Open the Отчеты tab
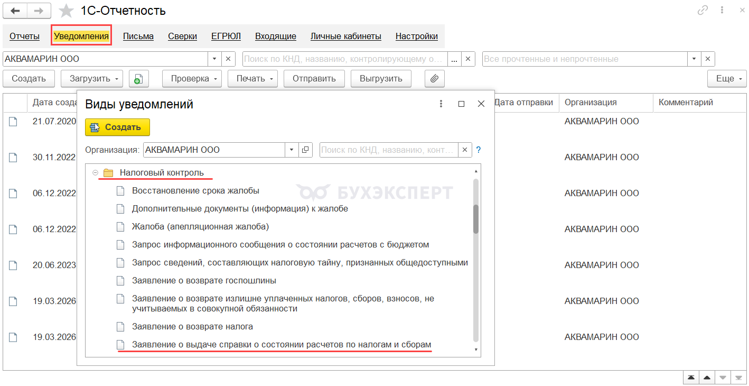Image resolution: width=749 pixels, height=386 pixels. coord(25,36)
